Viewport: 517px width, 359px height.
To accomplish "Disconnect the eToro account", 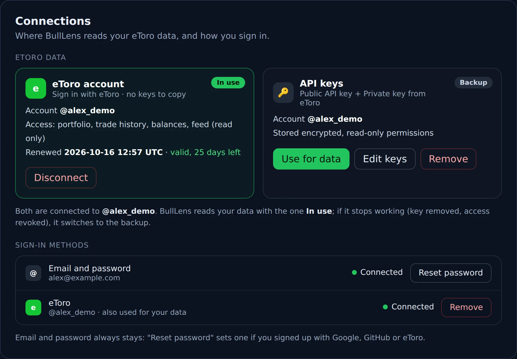I will (x=61, y=178).
